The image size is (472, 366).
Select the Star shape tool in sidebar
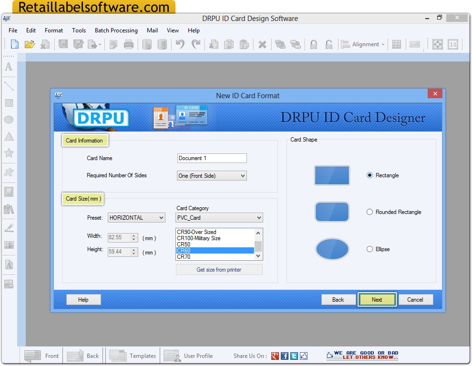pyautogui.click(x=9, y=153)
